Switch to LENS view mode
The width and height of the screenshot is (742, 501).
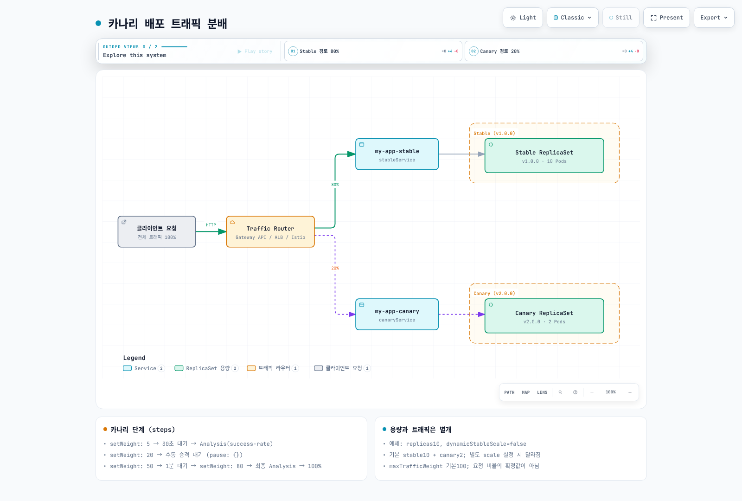tap(542, 392)
